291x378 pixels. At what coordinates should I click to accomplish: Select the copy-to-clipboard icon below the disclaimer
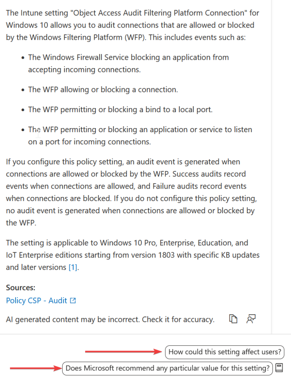234,319
